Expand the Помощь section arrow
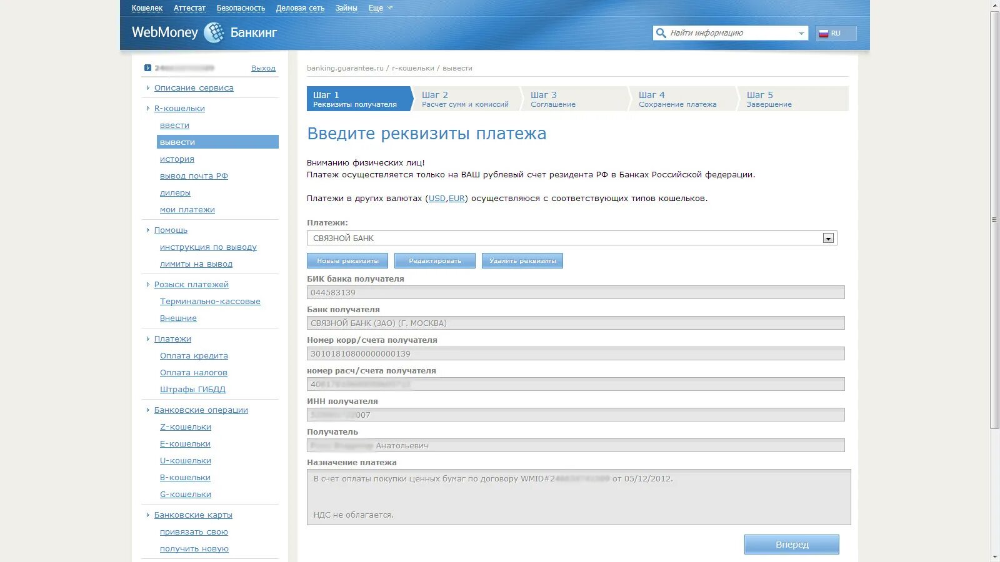Screen dimensions: 1000x562 [x=148, y=230]
